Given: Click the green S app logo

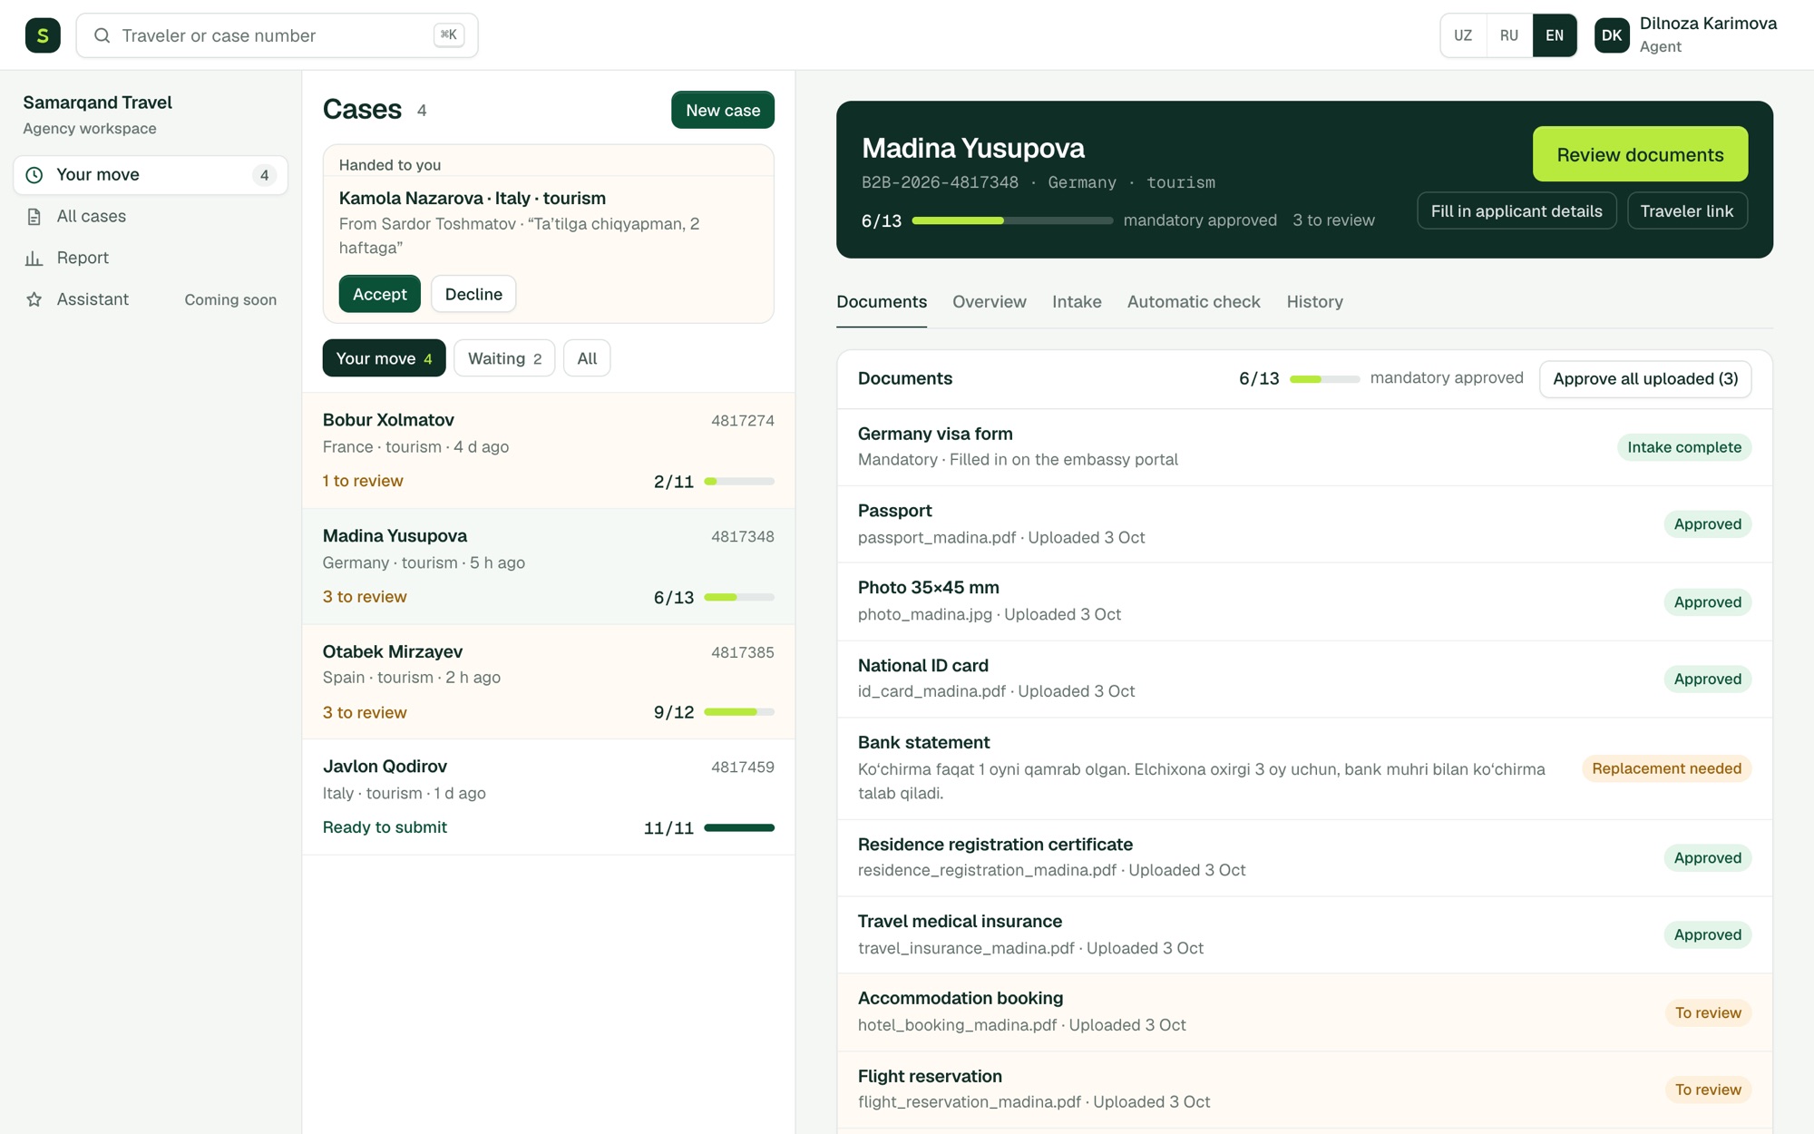Looking at the screenshot, I should [x=43, y=35].
